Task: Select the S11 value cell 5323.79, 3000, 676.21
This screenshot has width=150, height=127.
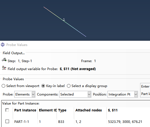Action: click(125, 122)
